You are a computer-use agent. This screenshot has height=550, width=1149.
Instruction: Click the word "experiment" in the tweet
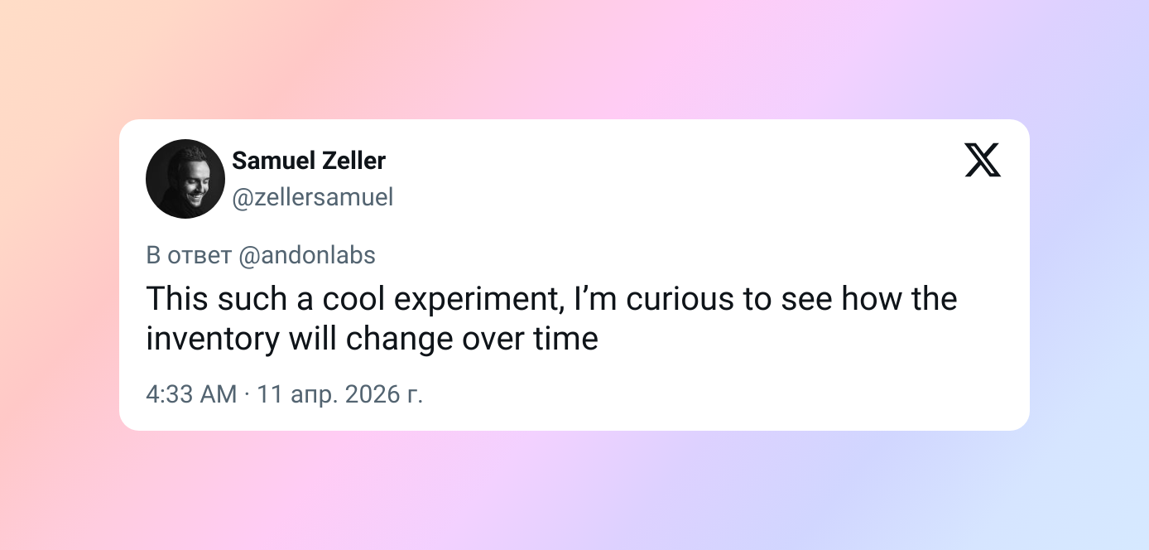[x=480, y=299]
